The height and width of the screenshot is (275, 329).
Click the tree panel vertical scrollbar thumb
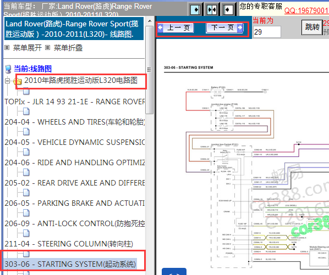point(150,70)
